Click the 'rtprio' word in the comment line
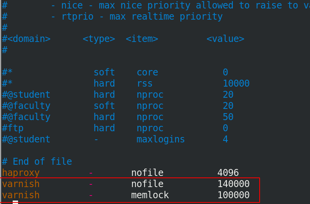The width and height of the screenshot is (310, 204). (77, 17)
